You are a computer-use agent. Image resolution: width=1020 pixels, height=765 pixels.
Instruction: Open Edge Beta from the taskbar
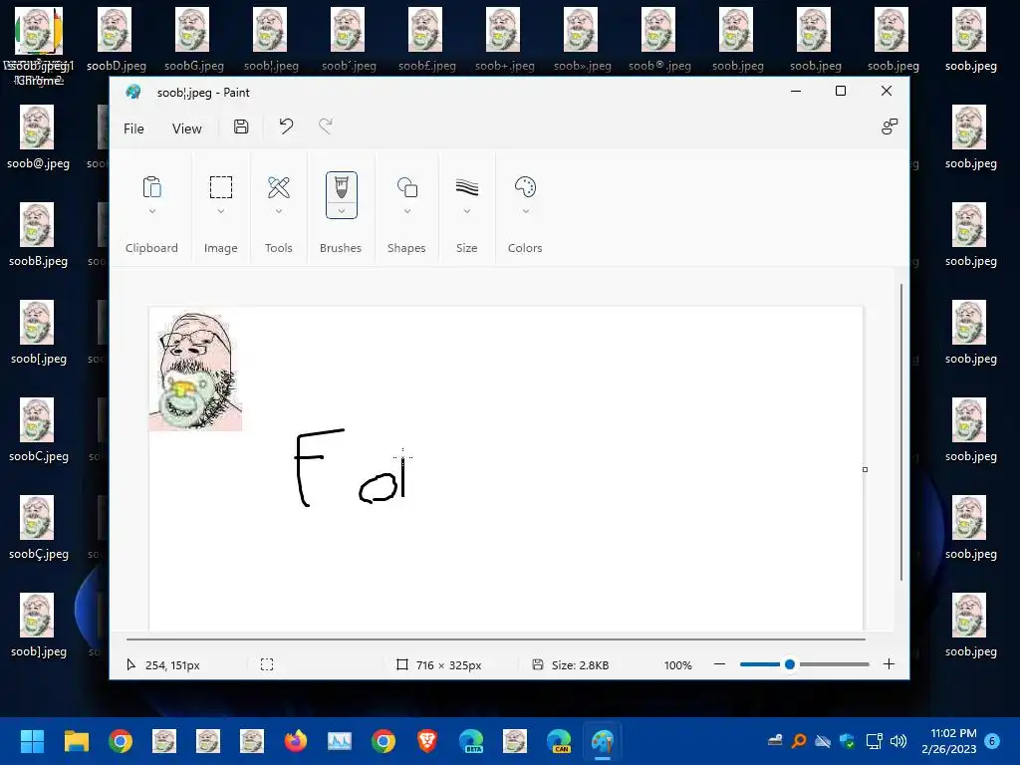point(471,741)
